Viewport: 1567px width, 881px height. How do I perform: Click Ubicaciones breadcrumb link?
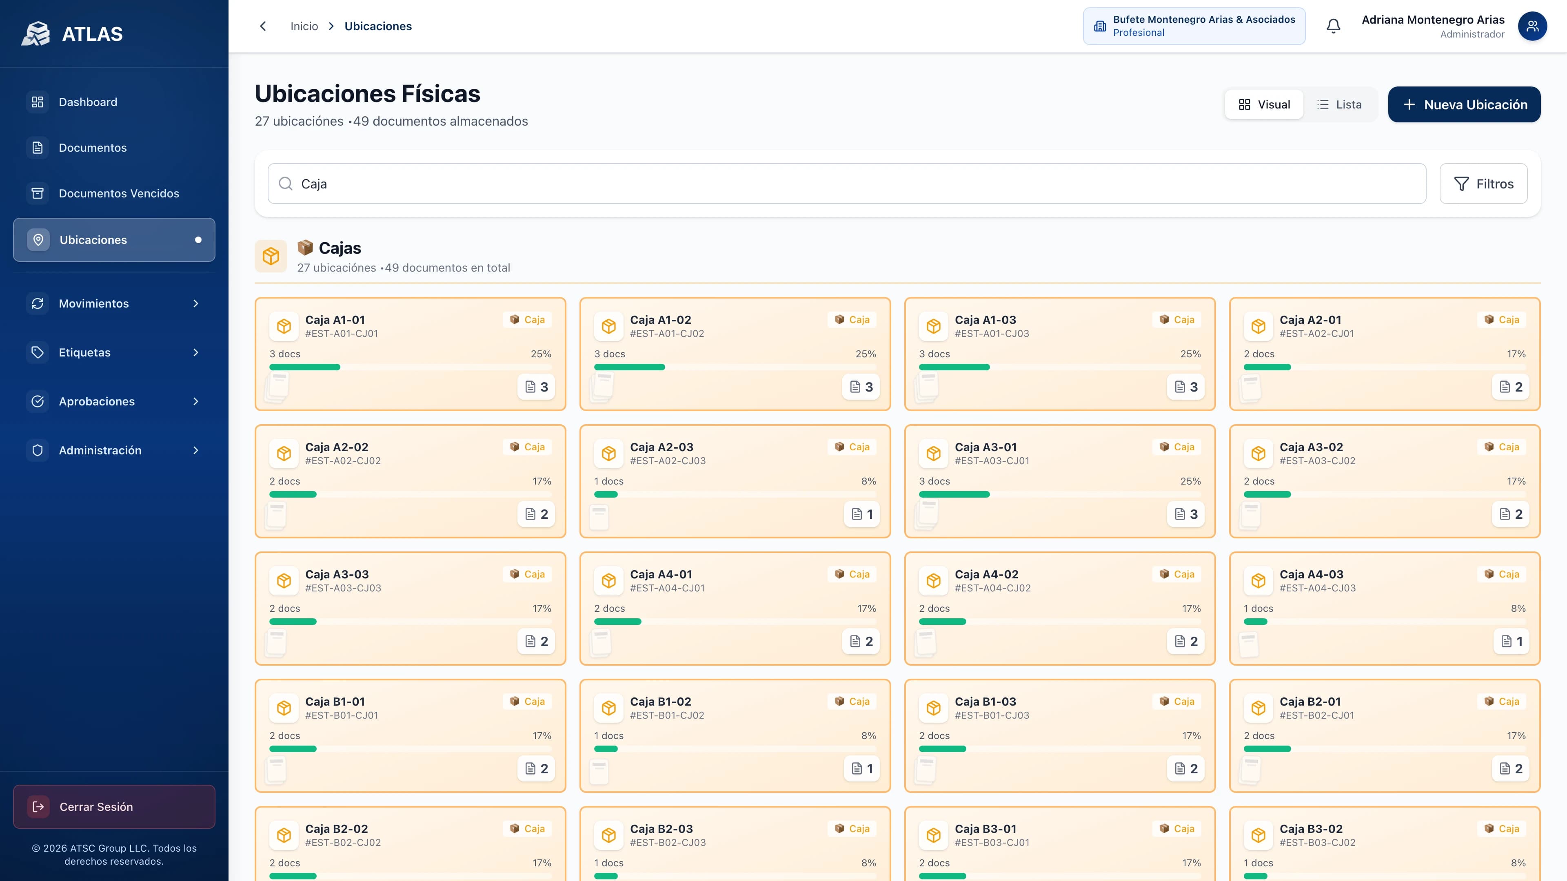coord(378,26)
